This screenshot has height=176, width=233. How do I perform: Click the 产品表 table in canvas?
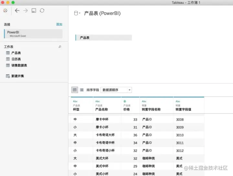[x=104, y=38]
